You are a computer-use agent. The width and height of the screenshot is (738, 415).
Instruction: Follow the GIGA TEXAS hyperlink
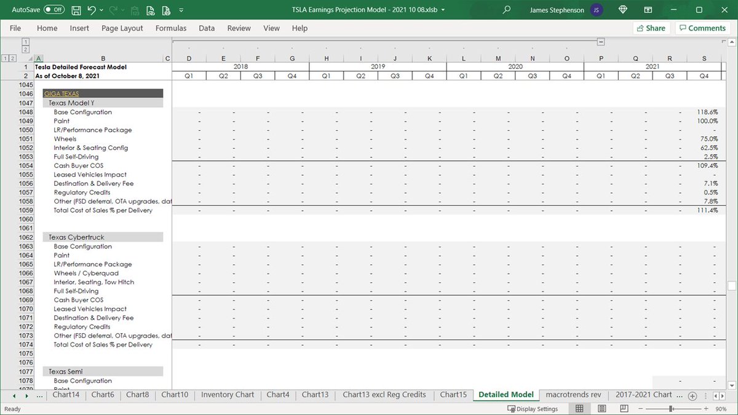(61, 93)
